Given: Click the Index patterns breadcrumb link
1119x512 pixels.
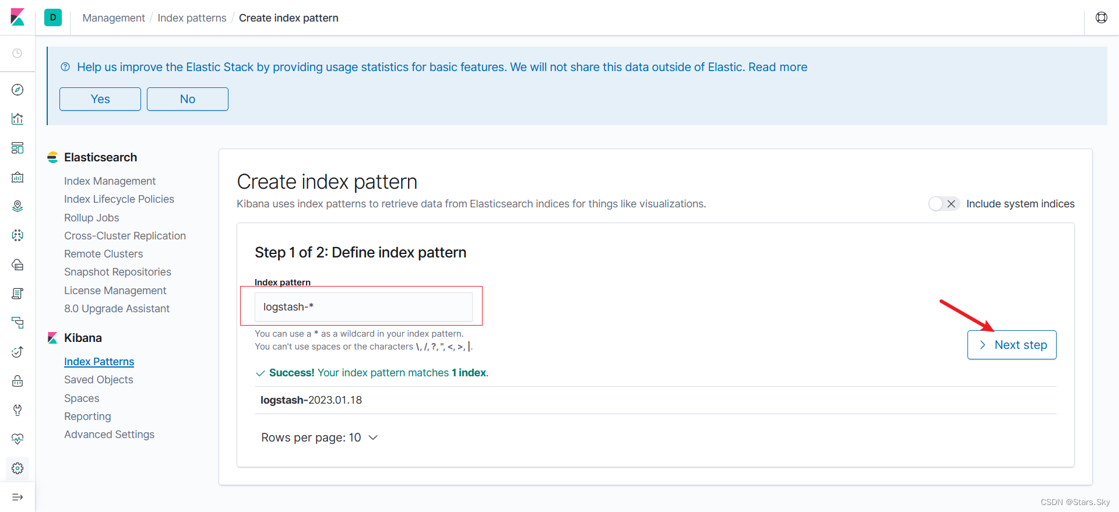Looking at the screenshot, I should [192, 18].
